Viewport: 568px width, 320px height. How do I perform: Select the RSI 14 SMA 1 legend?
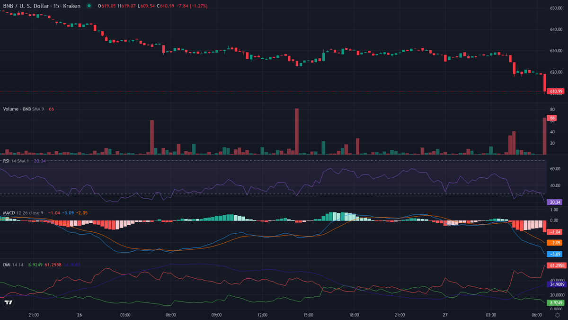pyautogui.click(x=16, y=161)
